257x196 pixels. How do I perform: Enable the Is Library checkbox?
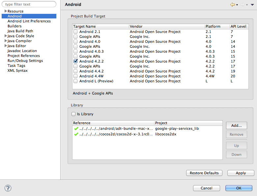(x=73, y=114)
